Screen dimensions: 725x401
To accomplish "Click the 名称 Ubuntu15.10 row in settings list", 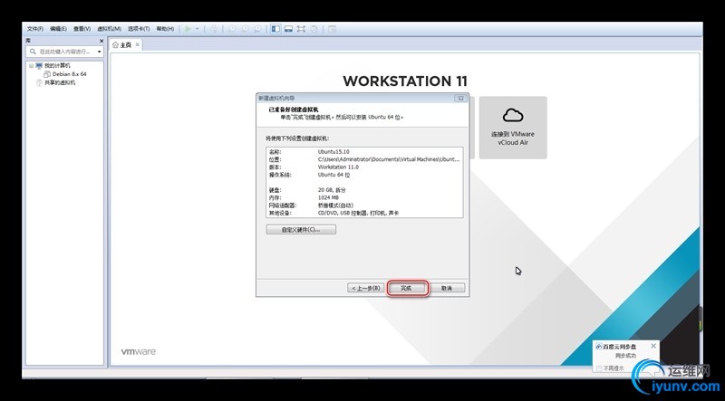I will (364, 151).
